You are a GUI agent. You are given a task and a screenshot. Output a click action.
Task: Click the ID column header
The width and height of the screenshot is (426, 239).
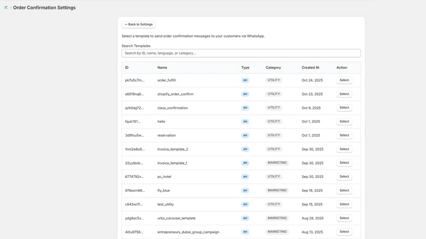click(x=127, y=67)
